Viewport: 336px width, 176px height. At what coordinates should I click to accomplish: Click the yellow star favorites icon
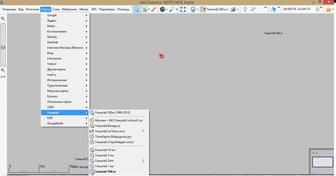coord(328,10)
